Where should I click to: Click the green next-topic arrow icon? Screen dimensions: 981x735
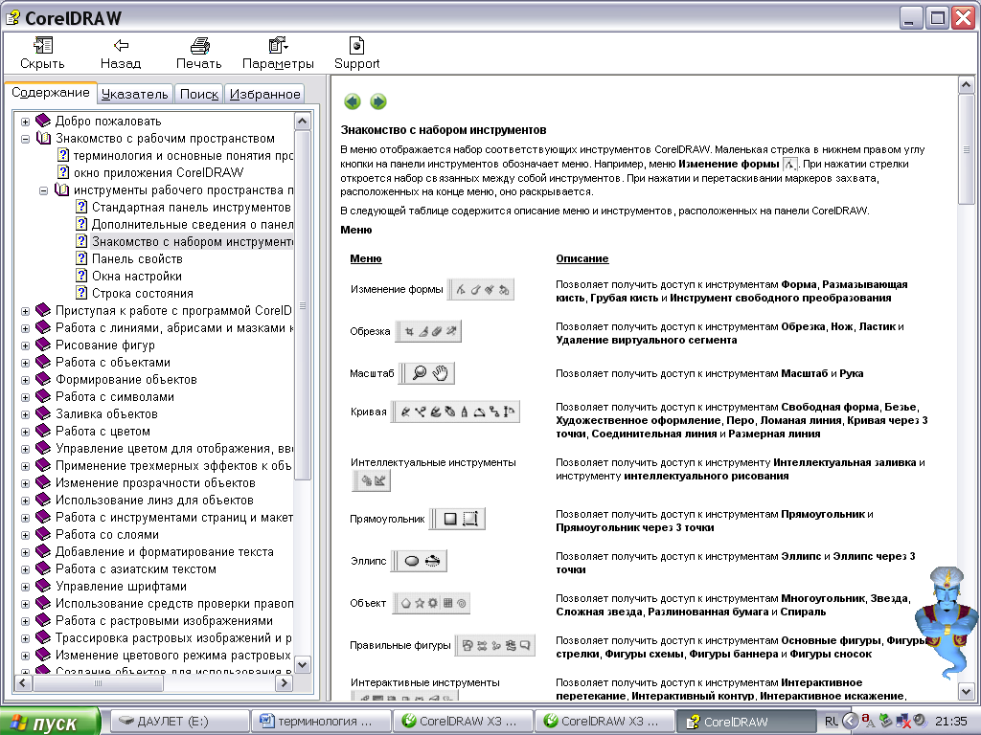point(377,101)
